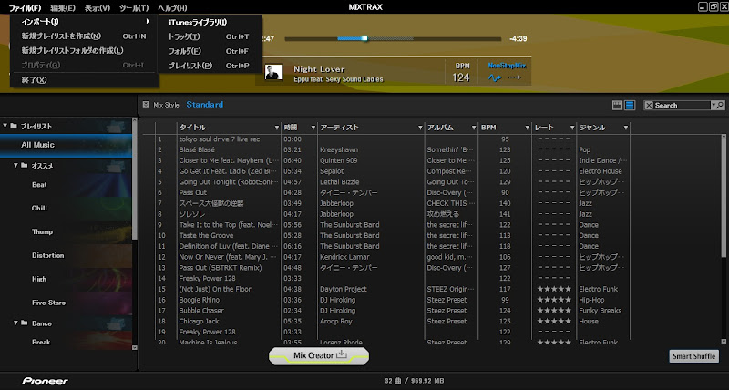Click the Standard mix style label
This screenshot has width=729, height=390.
(x=204, y=105)
